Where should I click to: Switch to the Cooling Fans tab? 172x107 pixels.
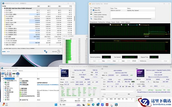tap(102, 22)
